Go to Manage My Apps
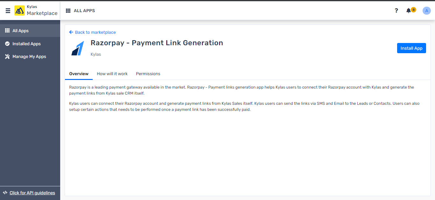 tap(30, 56)
